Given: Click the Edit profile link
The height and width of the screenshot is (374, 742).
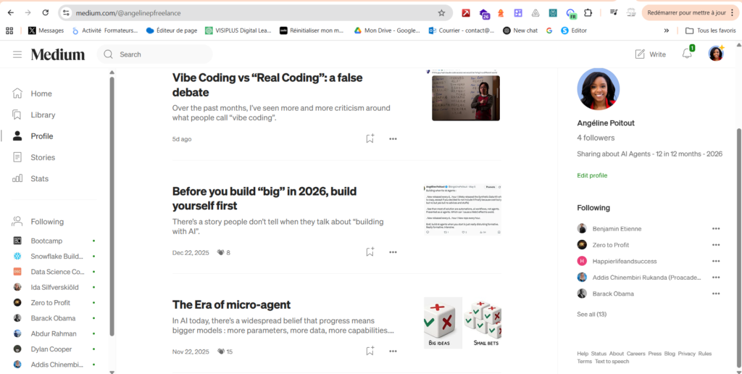Looking at the screenshot, I should coord(592,175).
